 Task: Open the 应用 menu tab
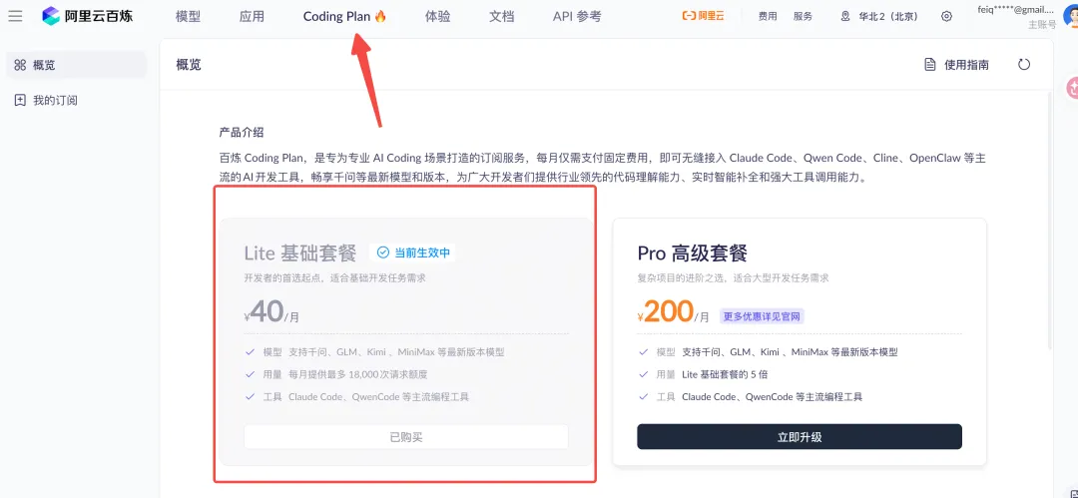(x=252, y=16)
